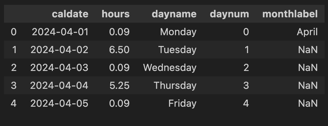Click the April monthlabel cell

click(307, 32)
